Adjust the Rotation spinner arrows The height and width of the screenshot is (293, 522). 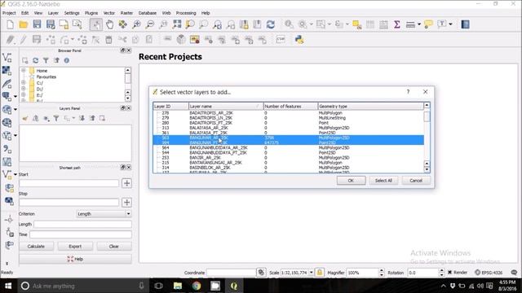441,273
